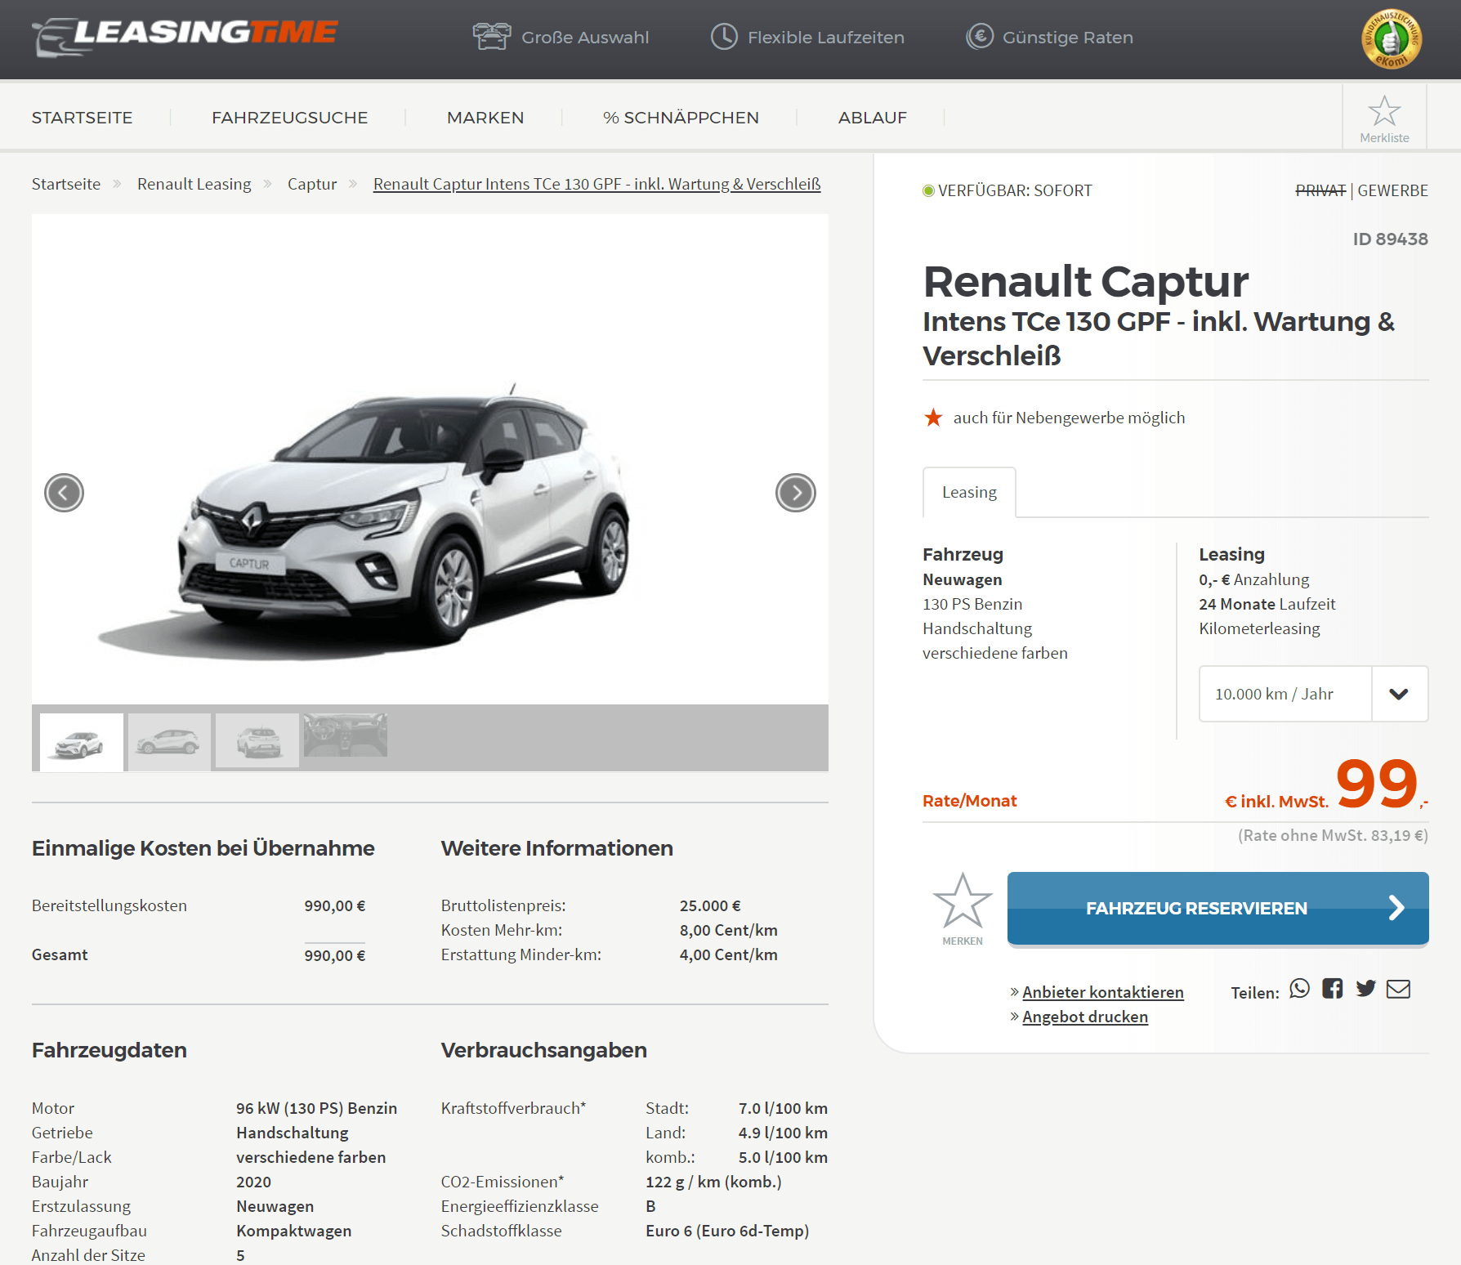The width and height of the screenshot is (1461, 1265).
Task: Click the car icon beside Große Auswahl
Action: coord(491,37)
